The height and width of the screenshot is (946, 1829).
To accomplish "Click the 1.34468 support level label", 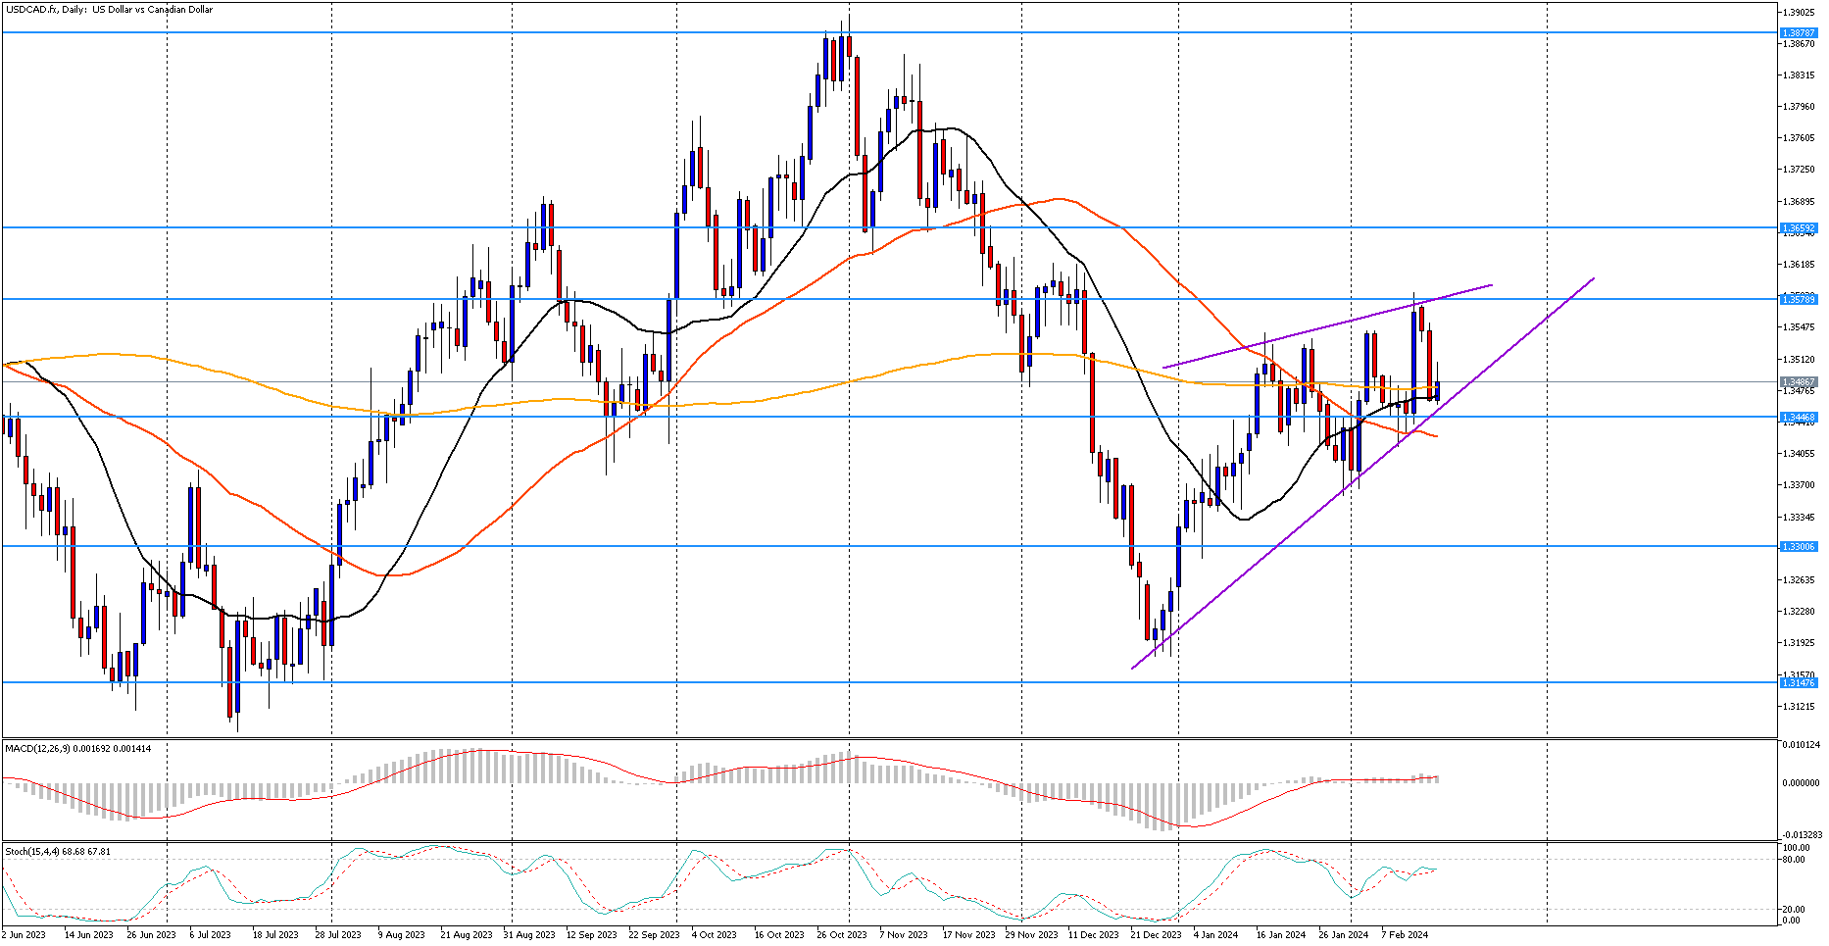I will pyautogui.click(x=1799, y=418).
